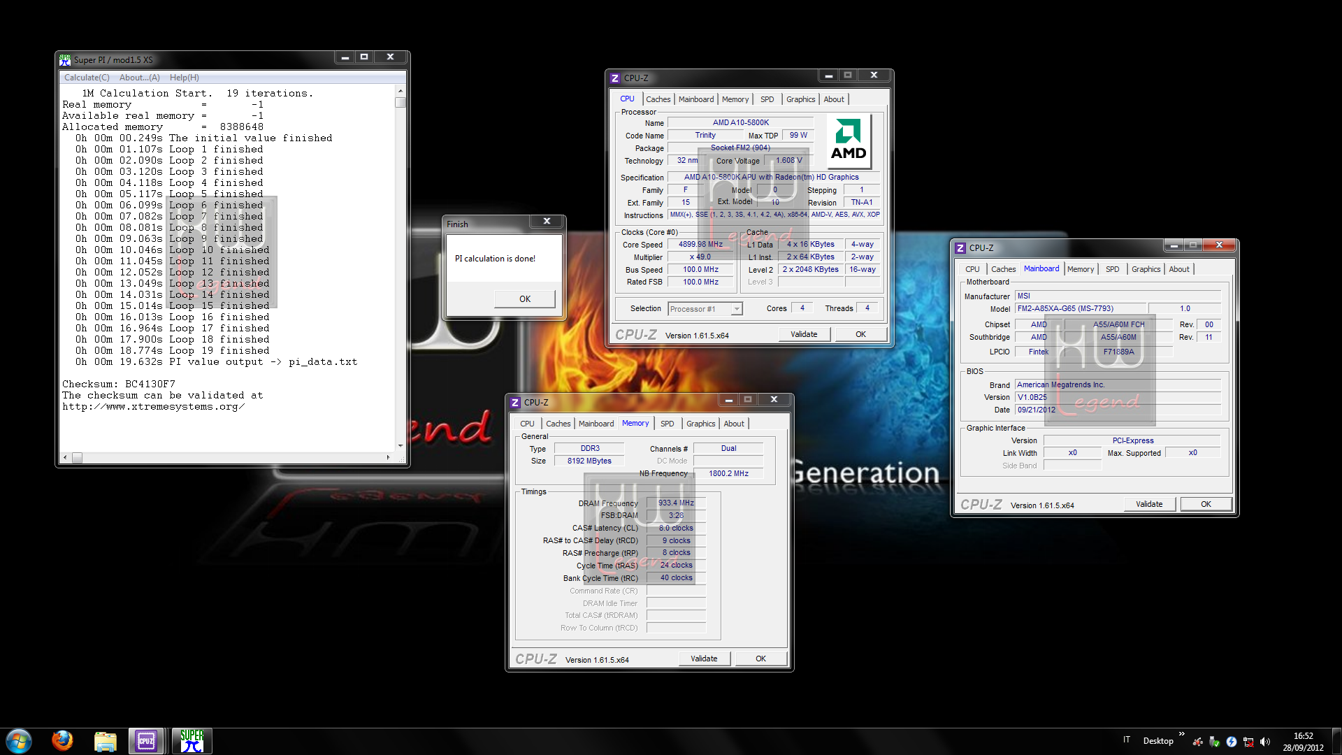Screen dimensions: 1342x755
Task: Open Mainboard tab in top CPU-Z window
Action: point(696,99)
